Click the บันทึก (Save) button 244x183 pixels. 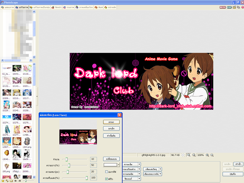233,174
